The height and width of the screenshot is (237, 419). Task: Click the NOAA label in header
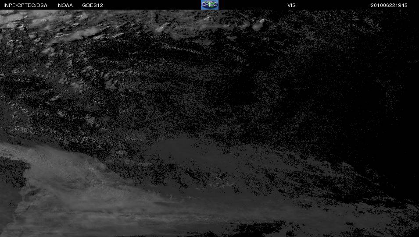tap(65, 5)
